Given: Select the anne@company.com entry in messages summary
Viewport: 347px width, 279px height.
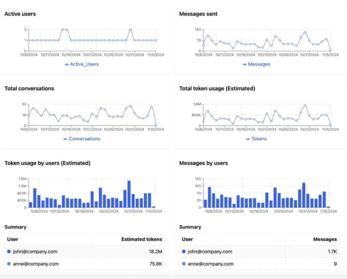Looking at the screenshot, I should [x=210, y=264].
